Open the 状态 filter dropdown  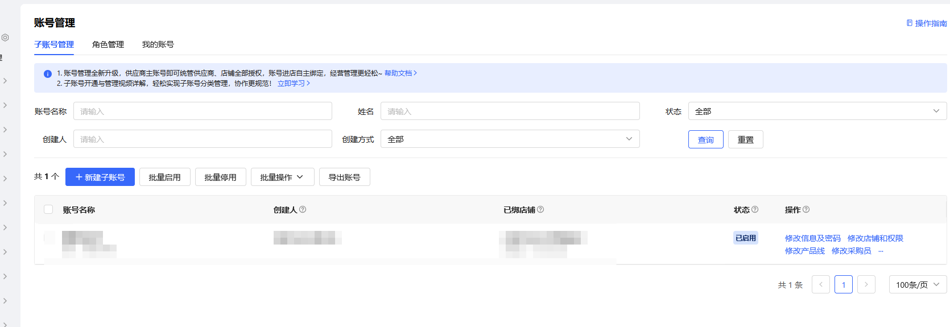click(x=817, y=111)
